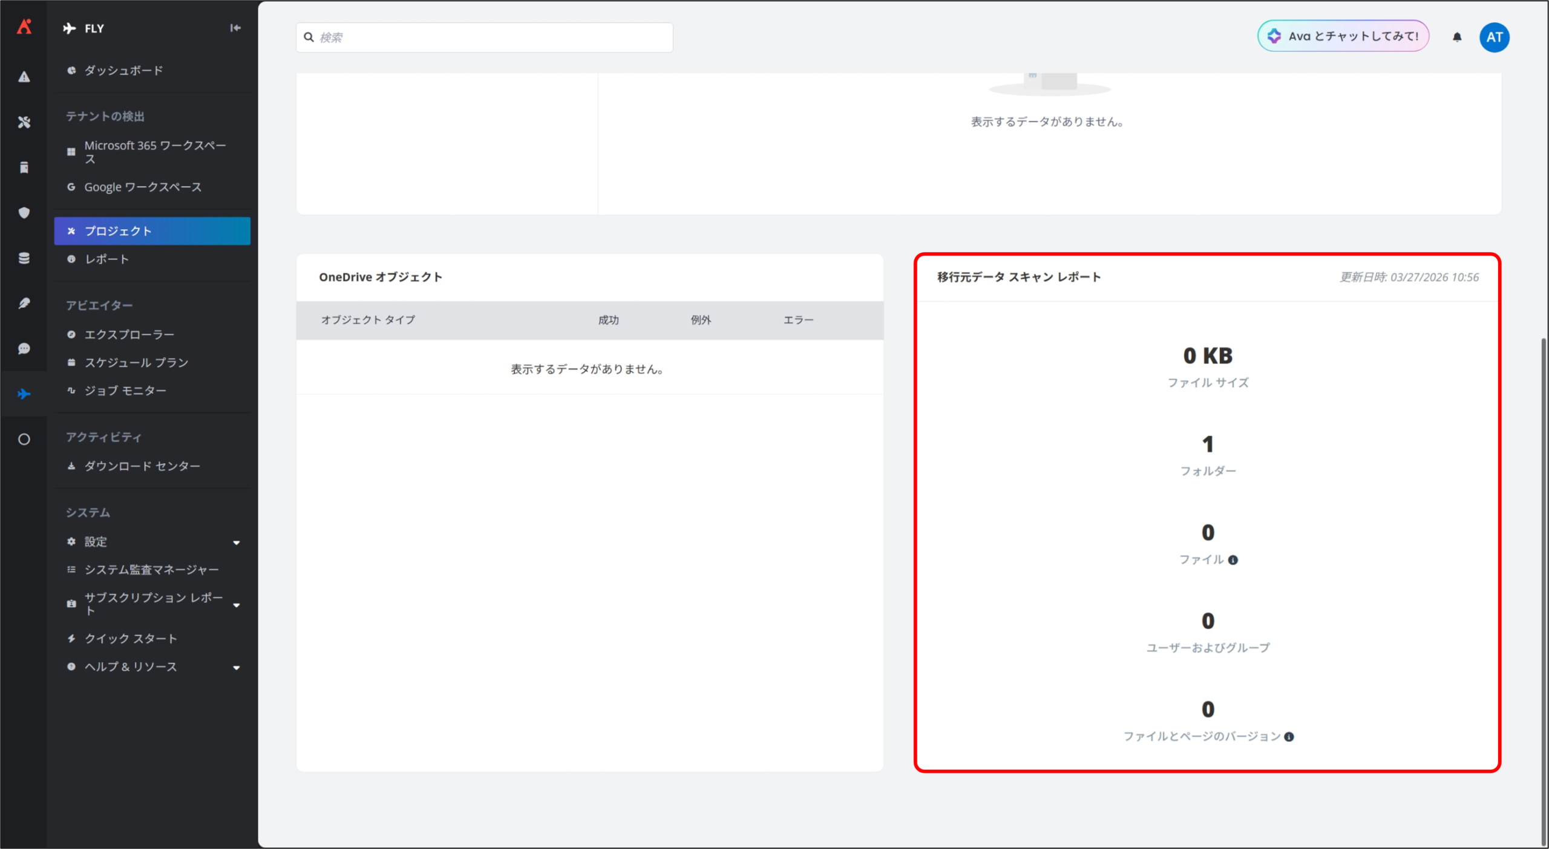1549x849 pixels.
Task: Click the chat bubble rail icon
Action: pyautogui.click(x=24, y=349)
